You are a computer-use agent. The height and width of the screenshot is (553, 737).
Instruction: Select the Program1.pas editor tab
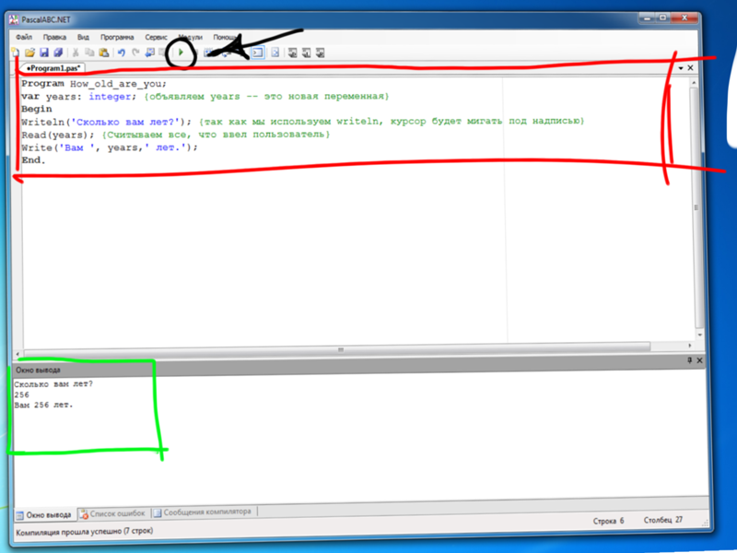pyautogui.click(x=53, y=68)
